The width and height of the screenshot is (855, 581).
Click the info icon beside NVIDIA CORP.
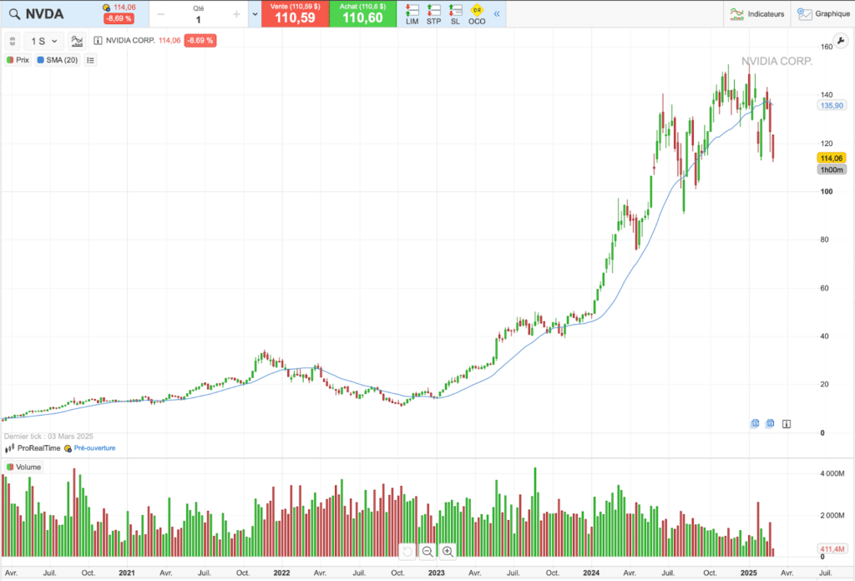click(x=98, y=40)
